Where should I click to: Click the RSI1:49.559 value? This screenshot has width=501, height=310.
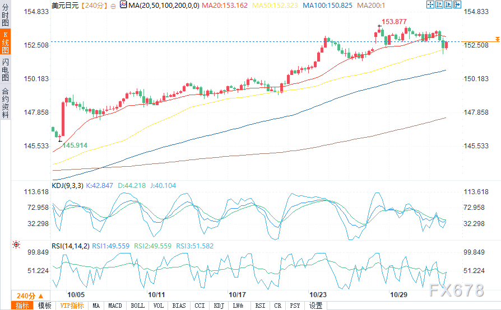click(110, 246)
